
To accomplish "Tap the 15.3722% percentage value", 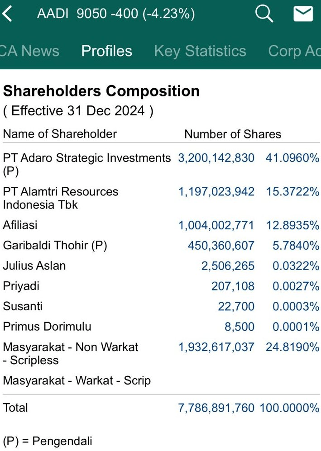I will tap(292, 192).
